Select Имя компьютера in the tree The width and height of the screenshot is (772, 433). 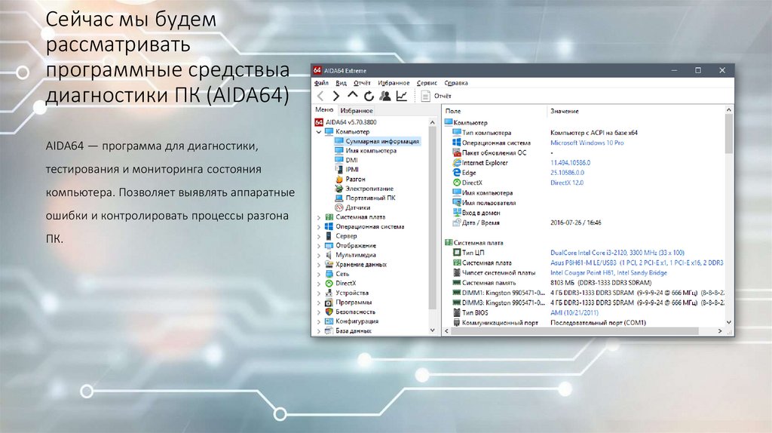click(x=371, y=151)
